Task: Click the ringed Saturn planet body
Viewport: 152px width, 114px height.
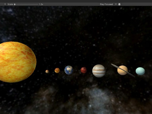Action: click(123, 70)
